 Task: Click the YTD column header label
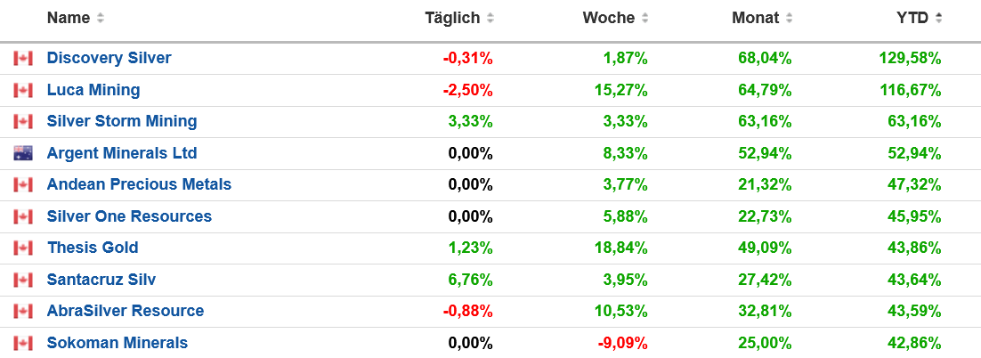pos(912,18)
